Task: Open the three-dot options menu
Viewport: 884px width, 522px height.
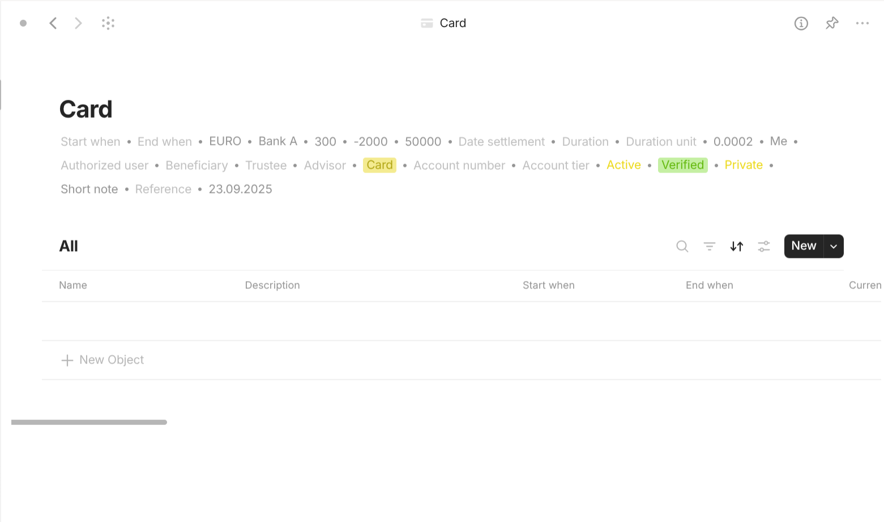Action: pos(862,23)
